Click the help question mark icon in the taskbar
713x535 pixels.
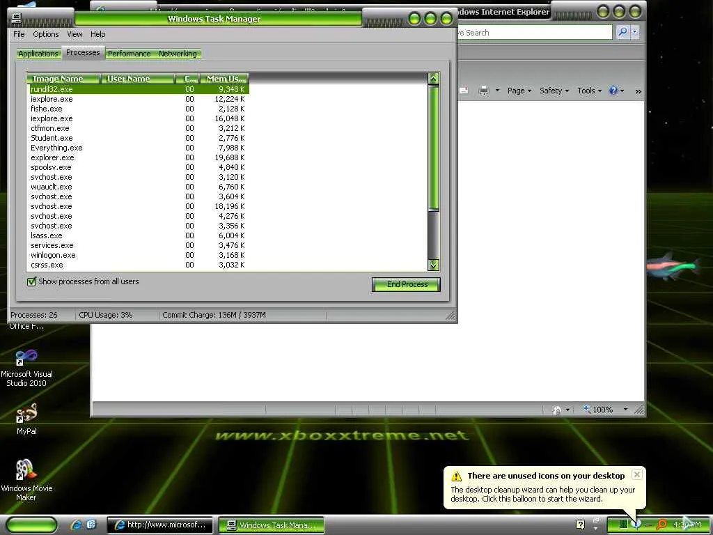pyautogui.click(x=580, y=525)
